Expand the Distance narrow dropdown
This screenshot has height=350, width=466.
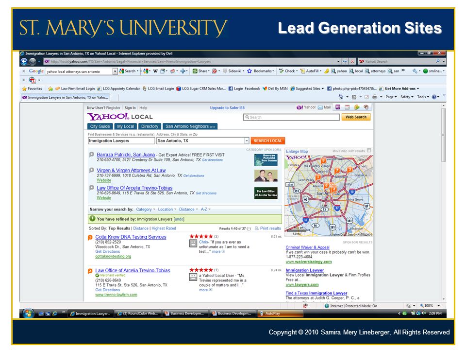pyautogui.click(x=188, y=210)
